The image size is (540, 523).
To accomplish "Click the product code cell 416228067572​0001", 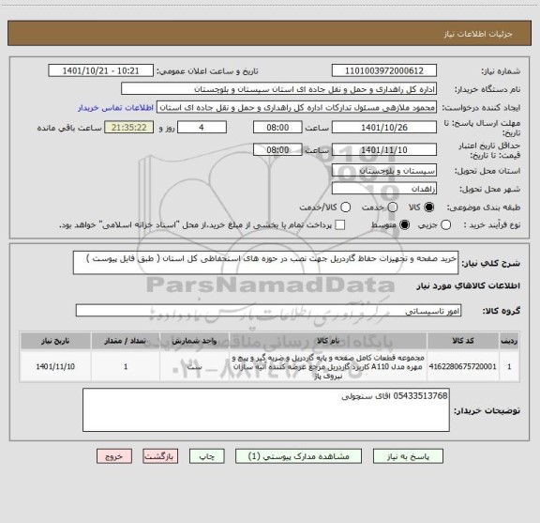I will [463, 366].
